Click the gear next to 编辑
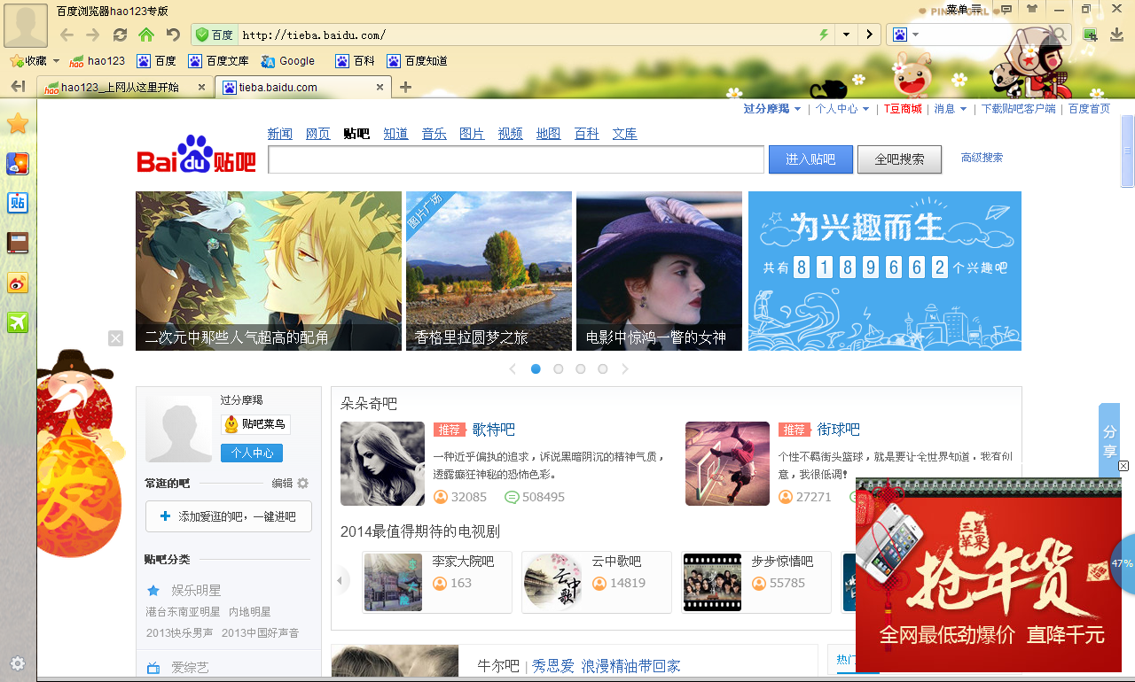The width and height of the screenshot is (1135, 682). pyautogui.click(x=302, y=484)
